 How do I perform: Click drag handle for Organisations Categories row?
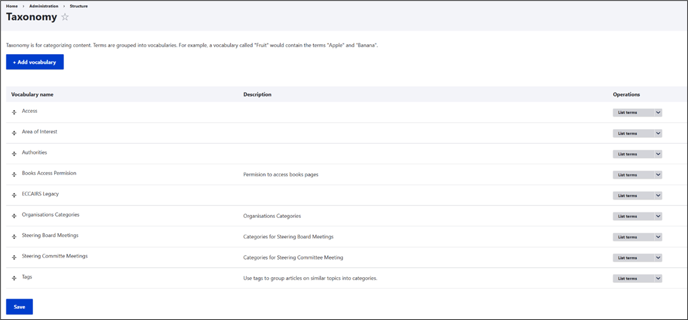click(14, 216)
